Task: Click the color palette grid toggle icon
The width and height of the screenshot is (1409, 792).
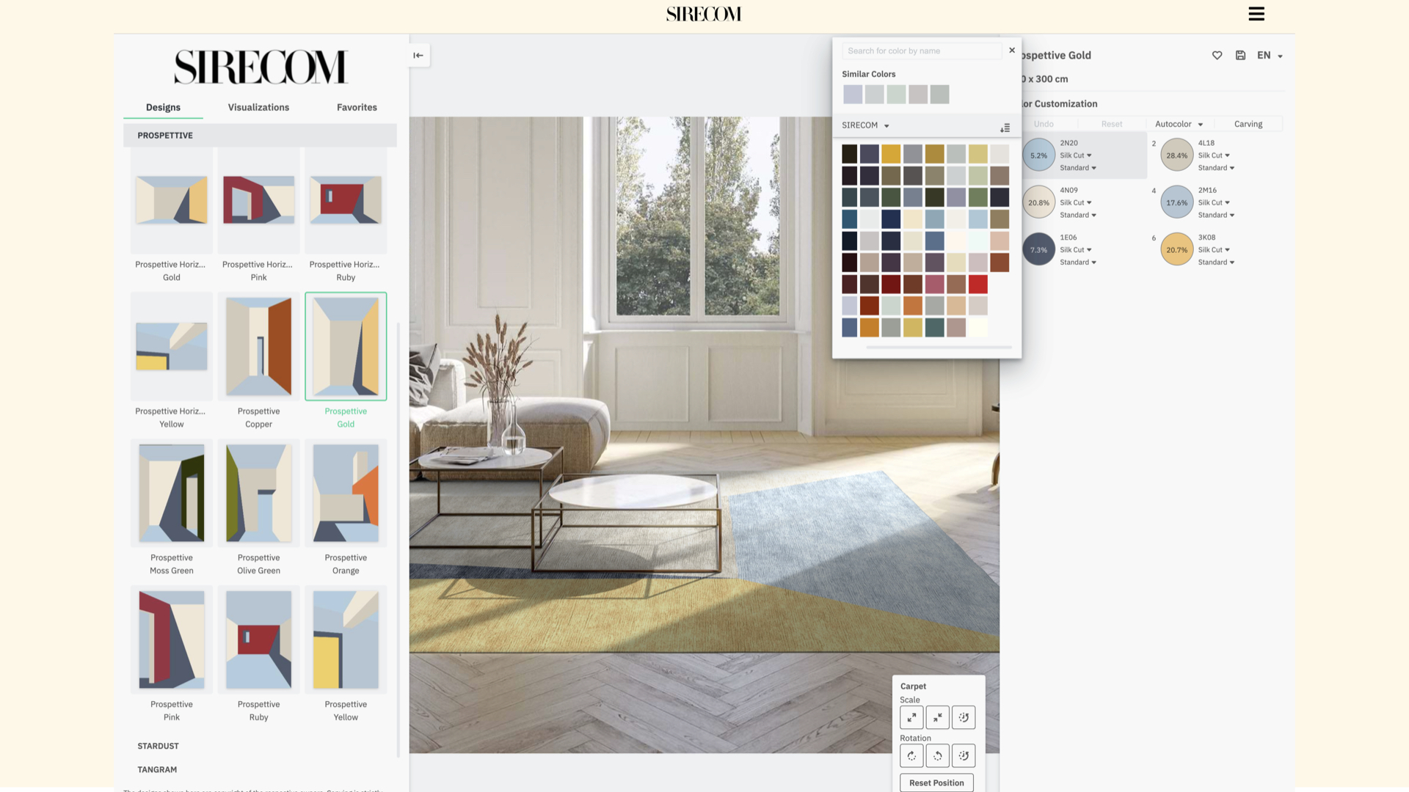Action: coord(1005,127)
